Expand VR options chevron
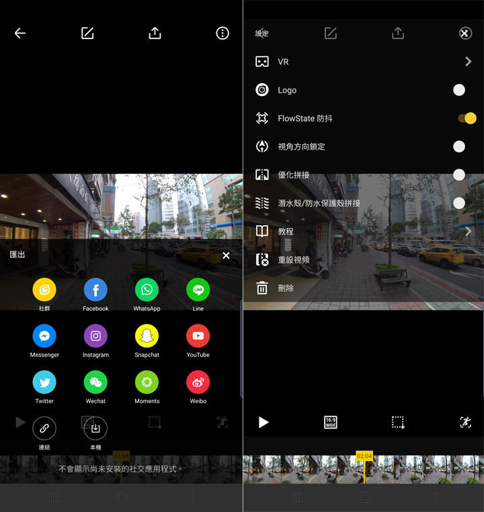 point(469,62)
